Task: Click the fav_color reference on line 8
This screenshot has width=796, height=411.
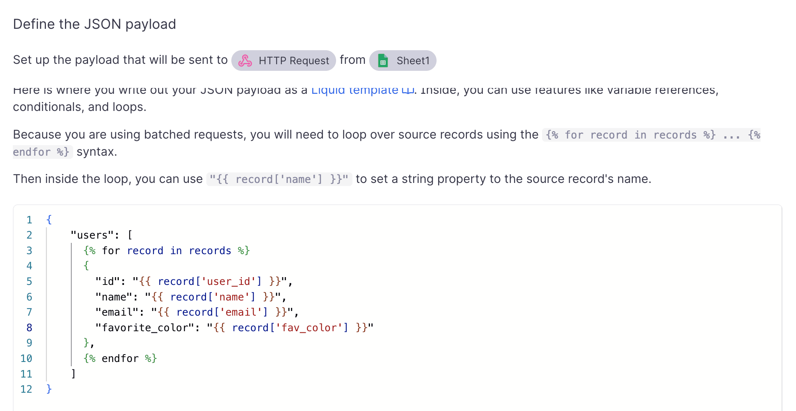Action: click(x=310, y=327)
